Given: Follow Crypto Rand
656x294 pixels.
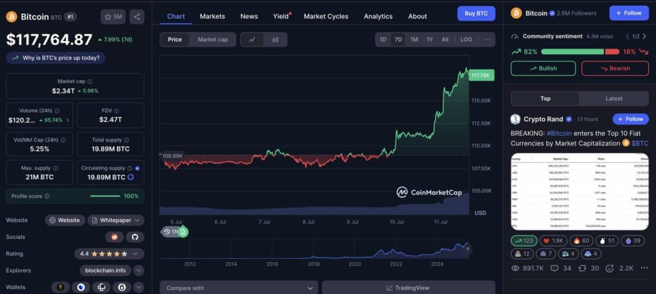Looking at the screenshot, I should coord(630,119).
